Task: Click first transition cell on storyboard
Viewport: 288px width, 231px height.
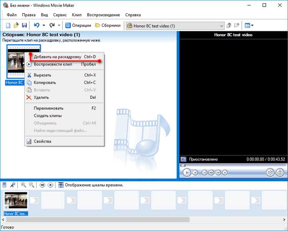Action: pos(34,200)
